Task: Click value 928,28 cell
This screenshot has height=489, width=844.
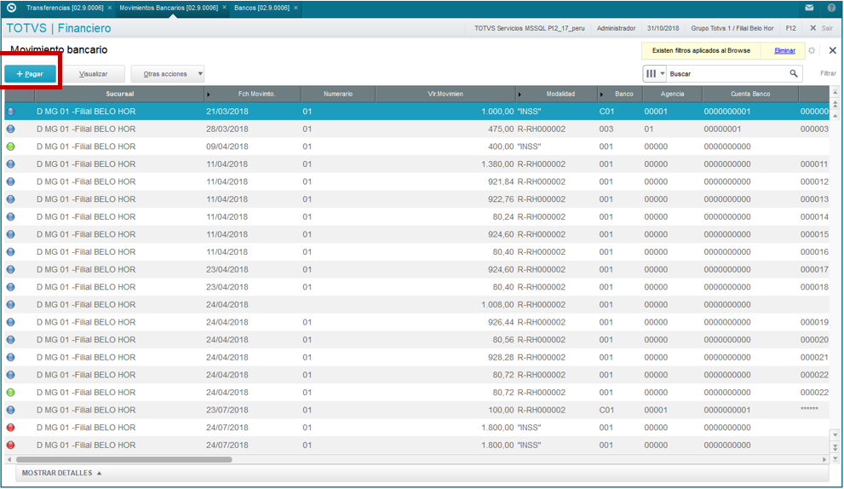Action: (501, 358)
